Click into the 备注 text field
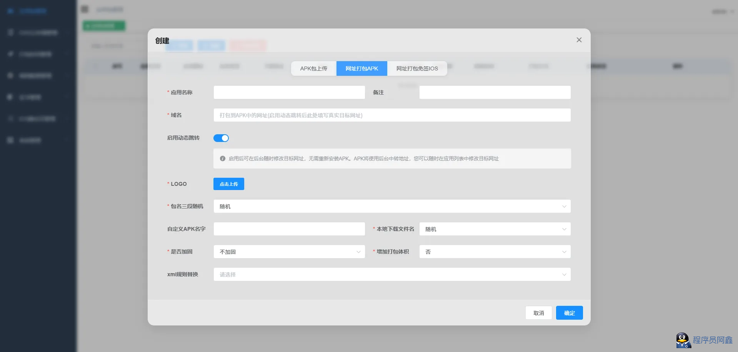 point(495,92)
